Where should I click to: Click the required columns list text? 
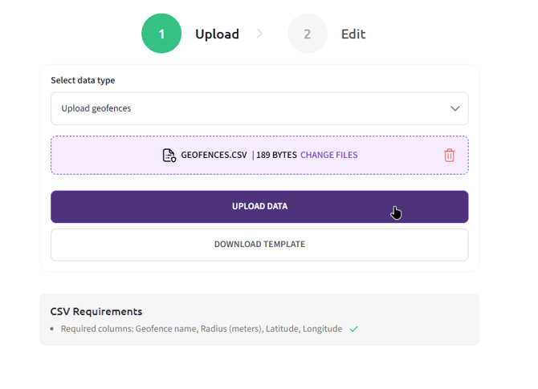[201, 329]
